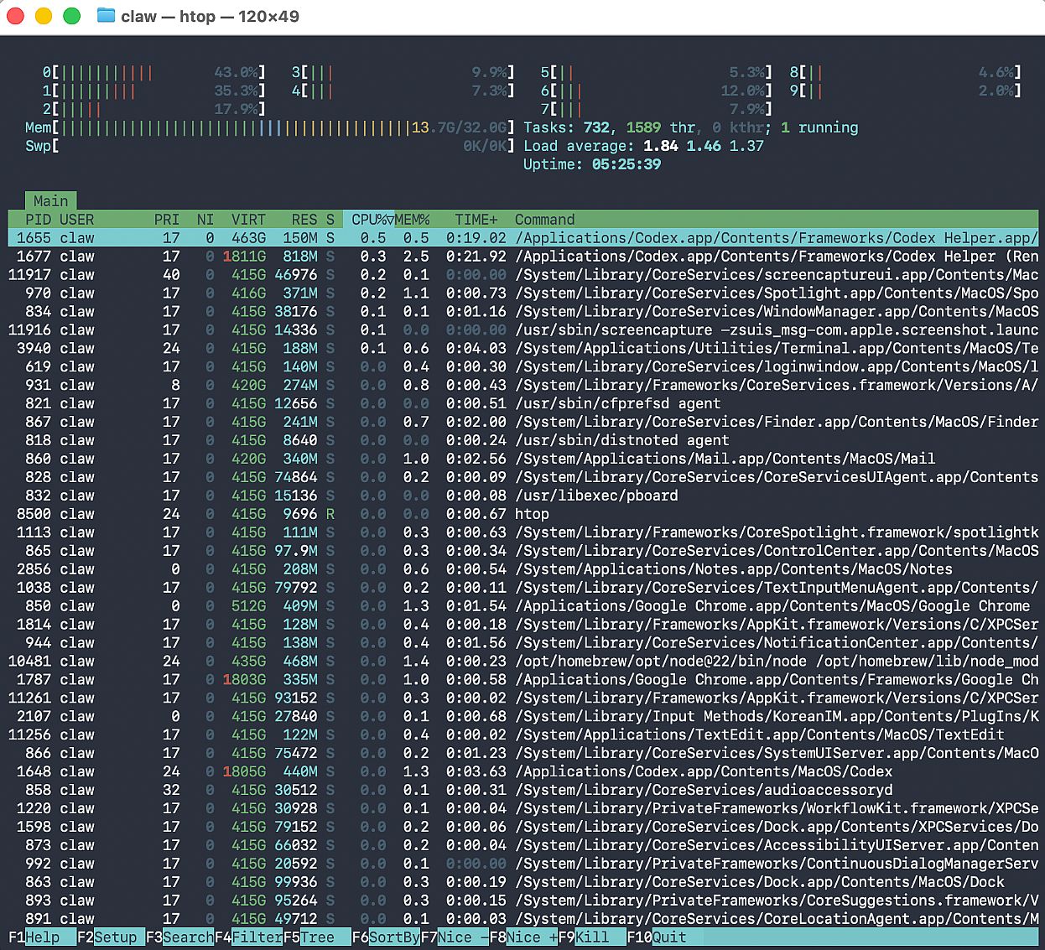The width and height of the screenshot is (1045, 950).
Task: Highlight the TextEdit.app process row
Action: (x=523, y=735)
